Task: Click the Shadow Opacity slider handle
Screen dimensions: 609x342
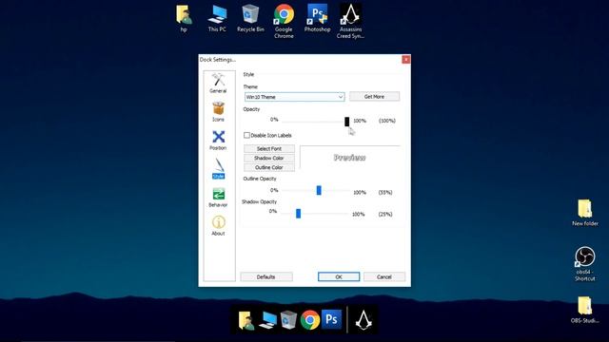Action: pos(298,213)
